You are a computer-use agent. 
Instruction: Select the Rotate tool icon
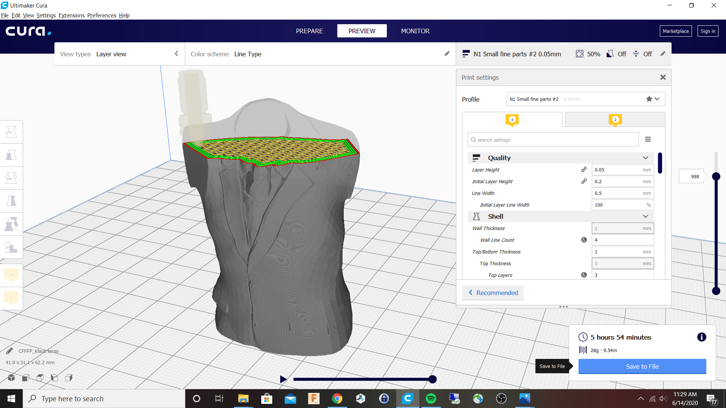[11, 178]
